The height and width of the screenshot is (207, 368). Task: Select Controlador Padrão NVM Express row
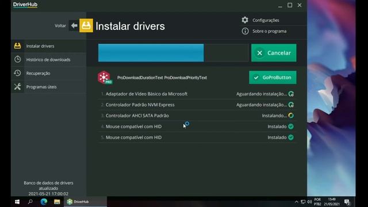point(197,105)
